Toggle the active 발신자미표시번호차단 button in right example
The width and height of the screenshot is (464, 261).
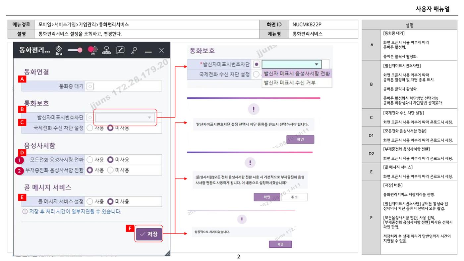[257, 64]
